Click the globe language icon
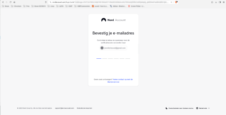 click(x=197, y=108)
